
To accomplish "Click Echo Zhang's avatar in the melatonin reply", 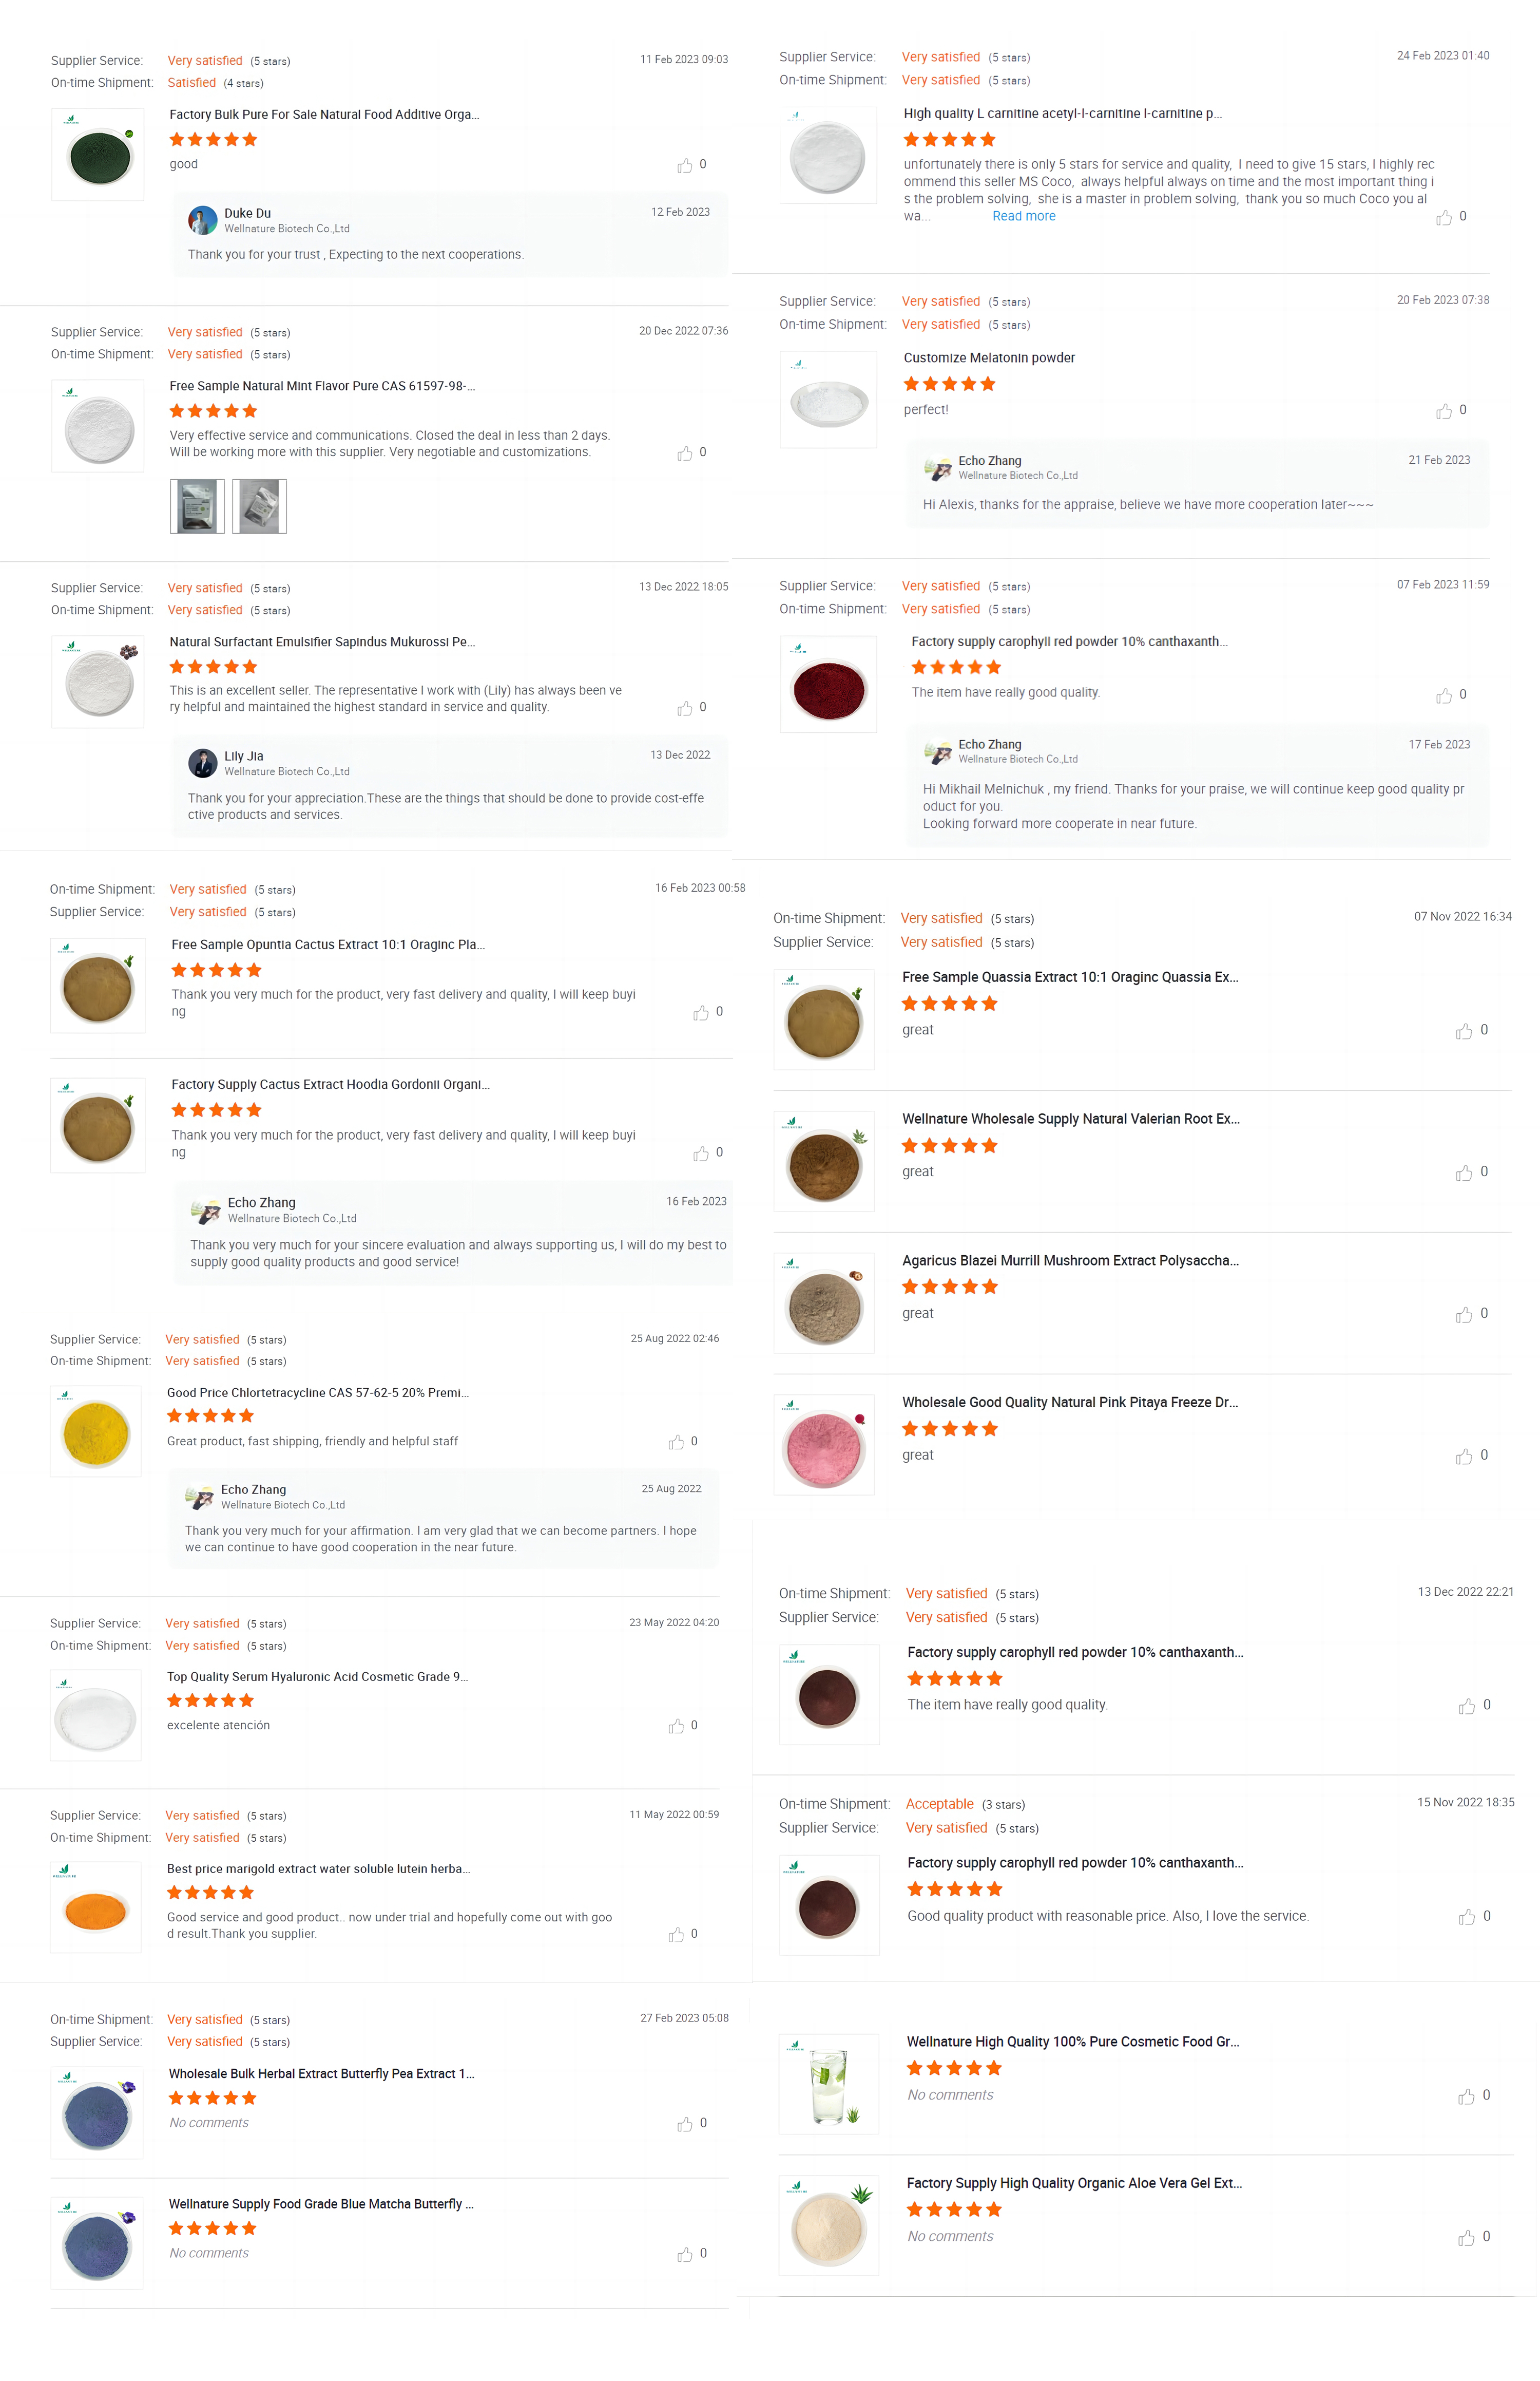I will click(x=938, y=467).
